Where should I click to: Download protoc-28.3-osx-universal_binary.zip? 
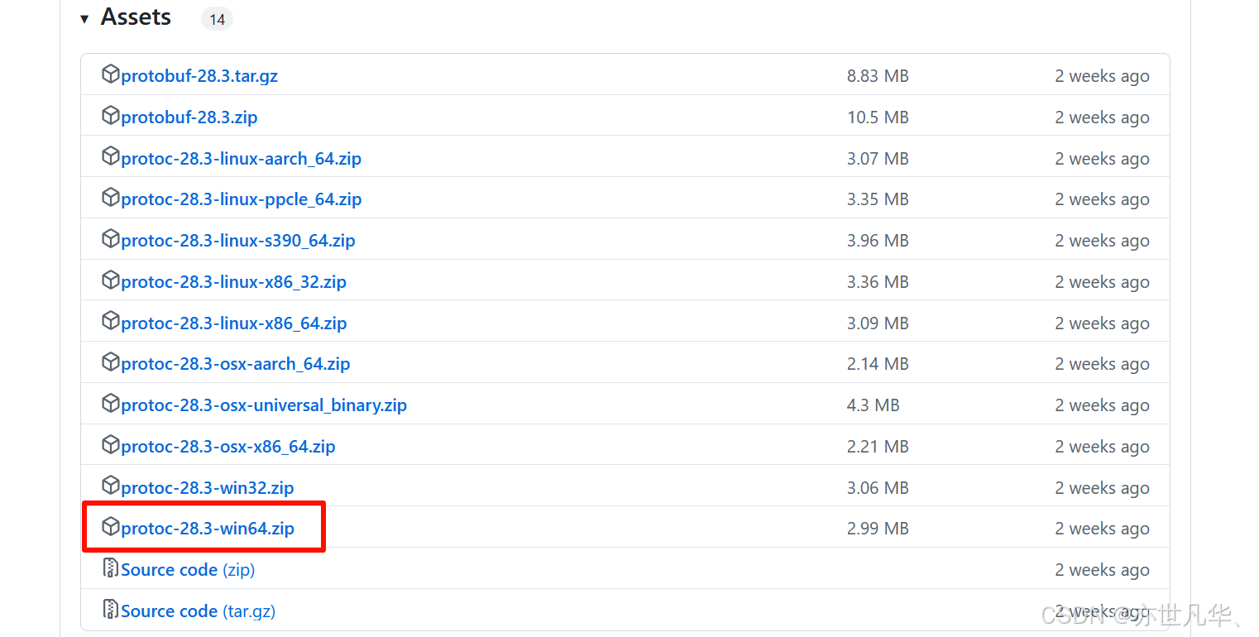point(264,405)
